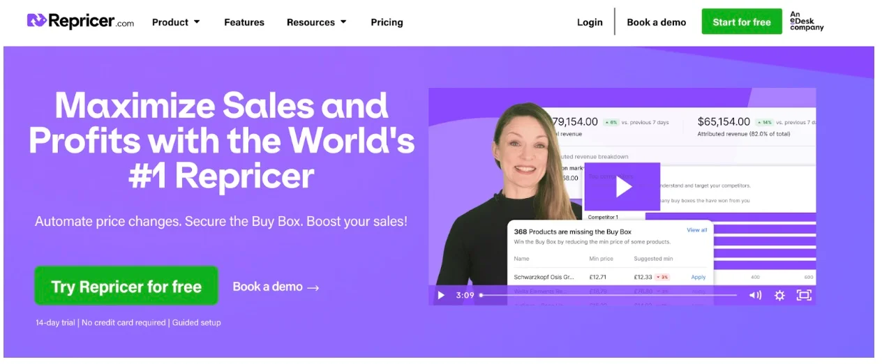This screenshot has width=882, height=364.
Task: Click Book a demo in header
Action: pyautogui.click(x=656, y=22)
